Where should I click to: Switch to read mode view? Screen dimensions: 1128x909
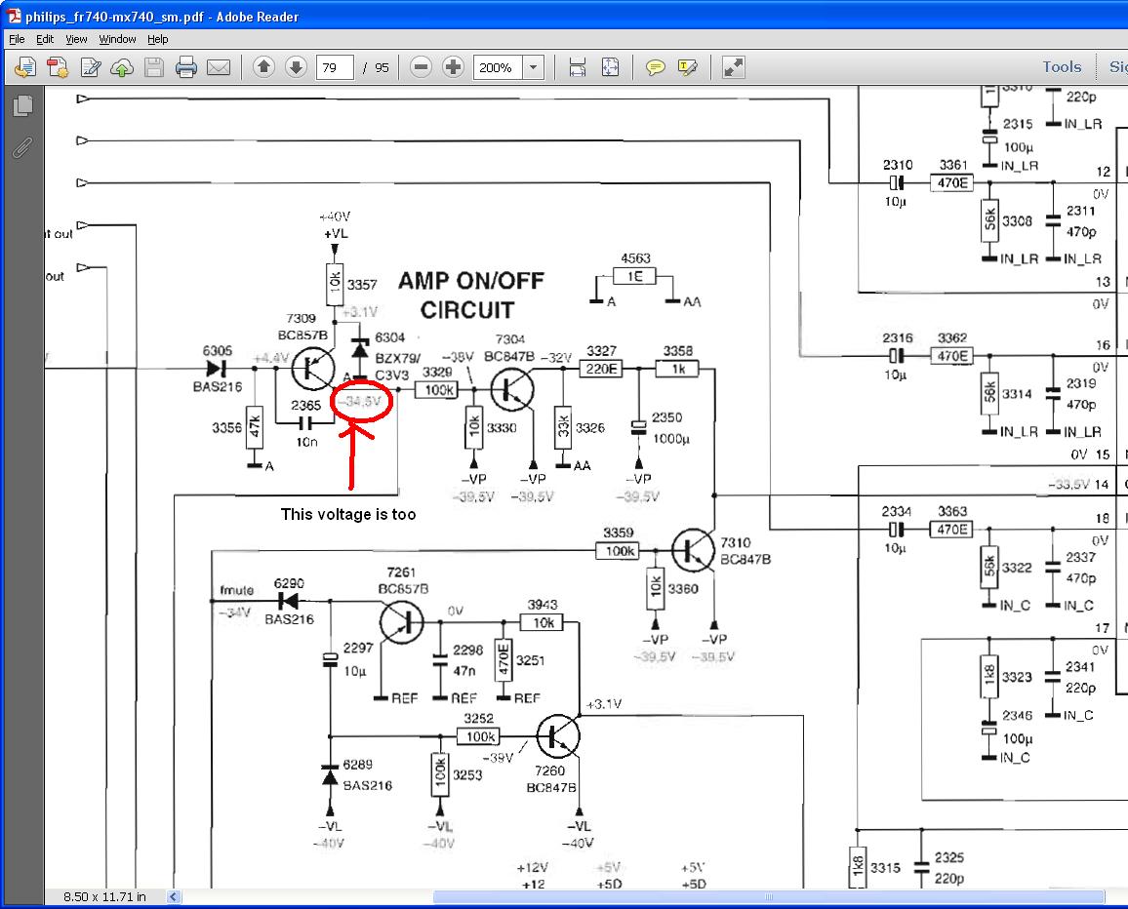[x=733, y=67]
